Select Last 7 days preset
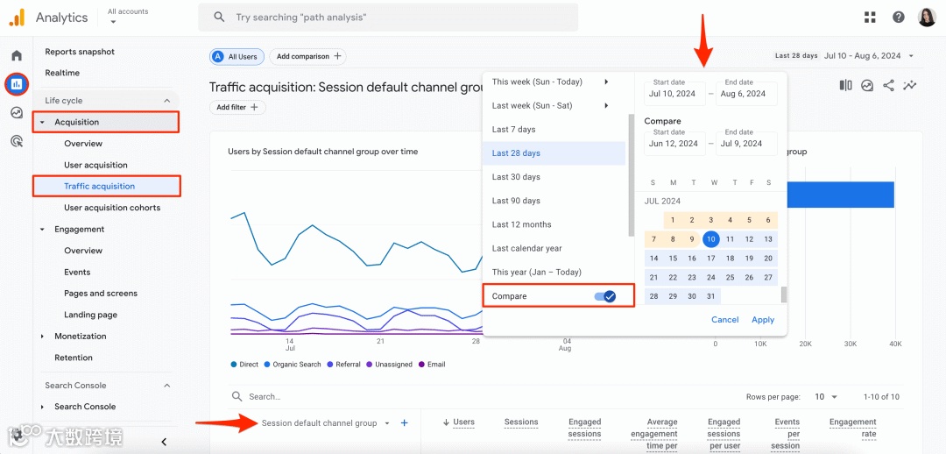The image size is (946, 454). [x=554, y=129]
